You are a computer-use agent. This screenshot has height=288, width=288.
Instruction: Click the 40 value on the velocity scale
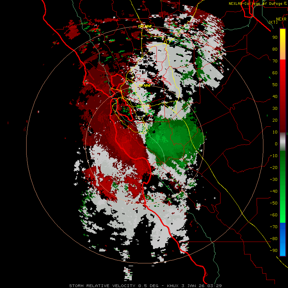pyautogui.click(x=275, y=96)
